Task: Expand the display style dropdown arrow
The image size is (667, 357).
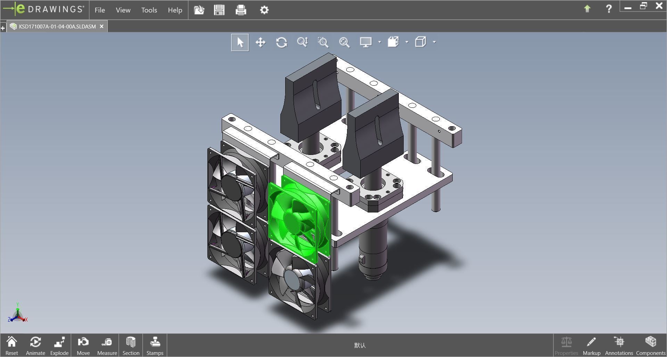Action: click(407, 42)
